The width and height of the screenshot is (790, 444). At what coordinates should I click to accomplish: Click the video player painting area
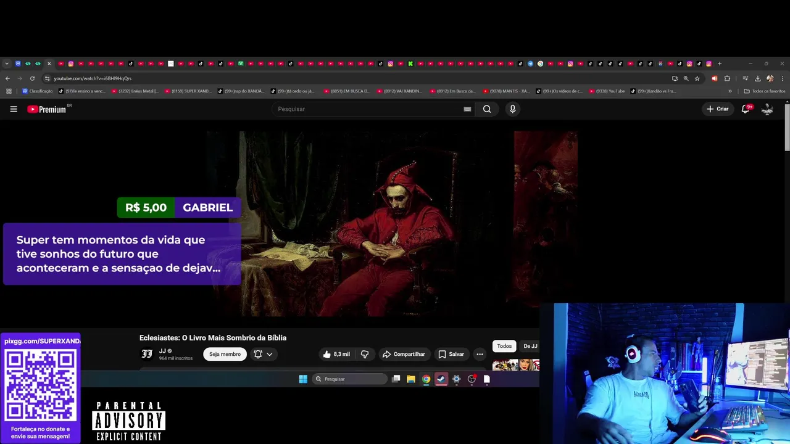coord(393,223)
